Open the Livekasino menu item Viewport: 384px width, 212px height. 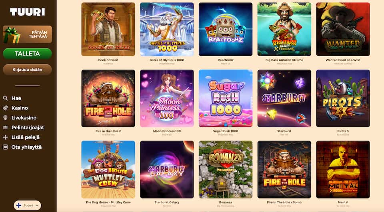tap(24, 118)
